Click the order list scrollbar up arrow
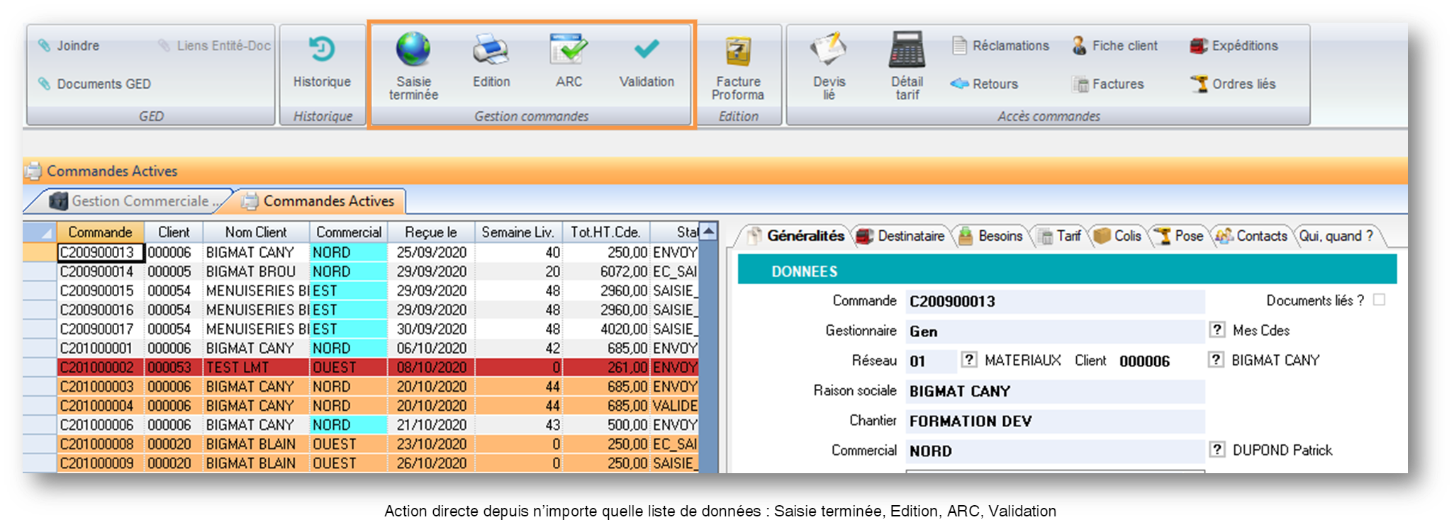Image resolution: width=1454 pixels, height=532 pixels. [708, 232]
